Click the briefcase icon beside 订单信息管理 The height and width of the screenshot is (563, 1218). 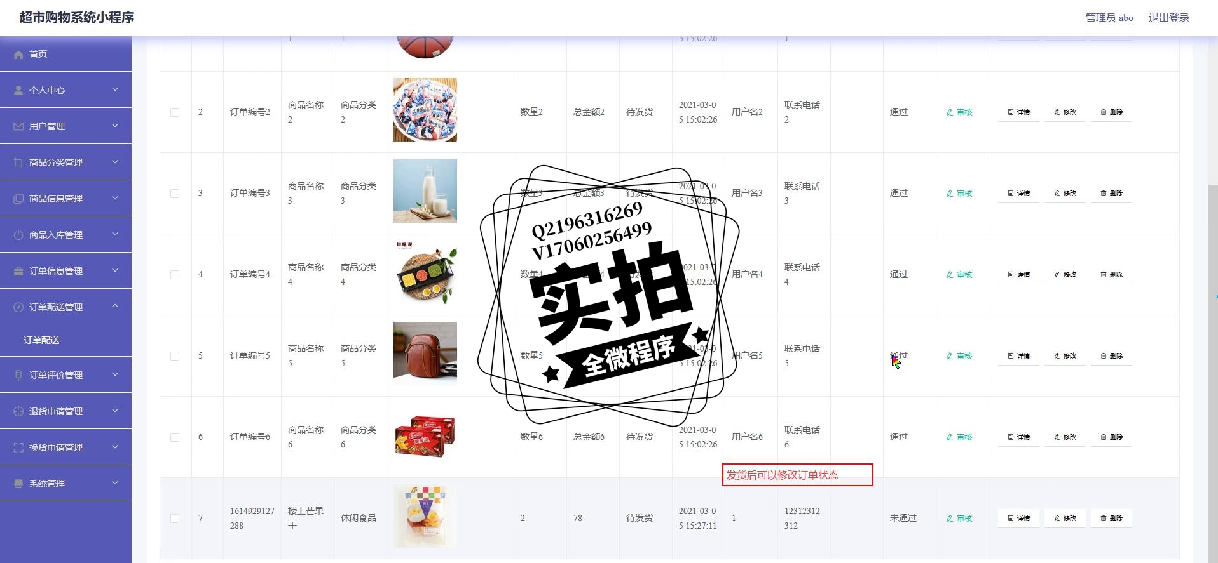(x=18, y=271)
